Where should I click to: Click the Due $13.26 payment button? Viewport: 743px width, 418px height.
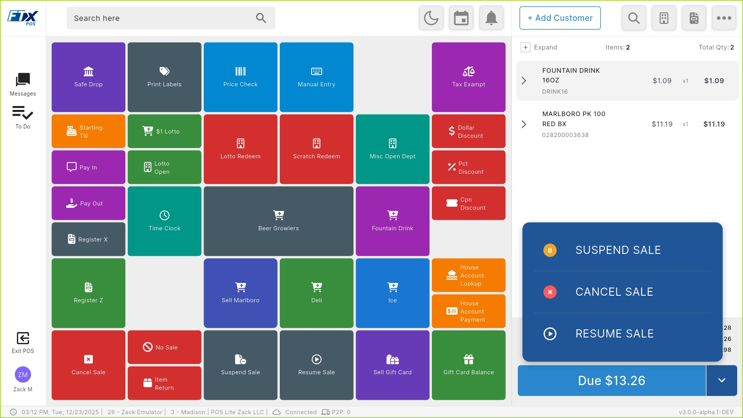(612, 380)
